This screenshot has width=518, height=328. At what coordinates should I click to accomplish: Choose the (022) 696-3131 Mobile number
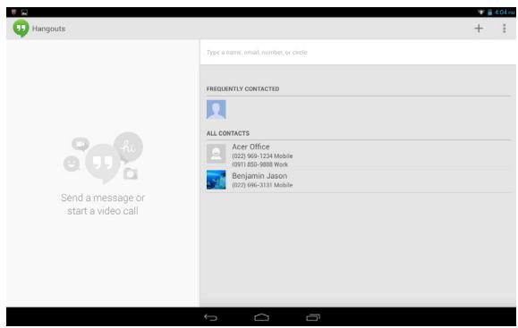(262, 185)
